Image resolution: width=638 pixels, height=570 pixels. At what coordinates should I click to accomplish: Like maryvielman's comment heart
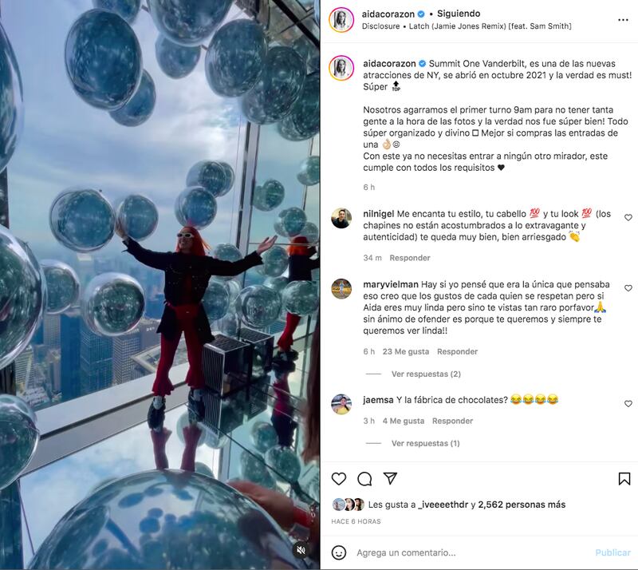[628, 288]
